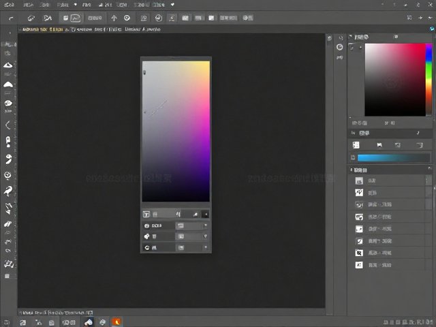436x327 pixels.
Task: Pick a color in the red saturation field
Action: pyautogui.click(x=395, y=80)
